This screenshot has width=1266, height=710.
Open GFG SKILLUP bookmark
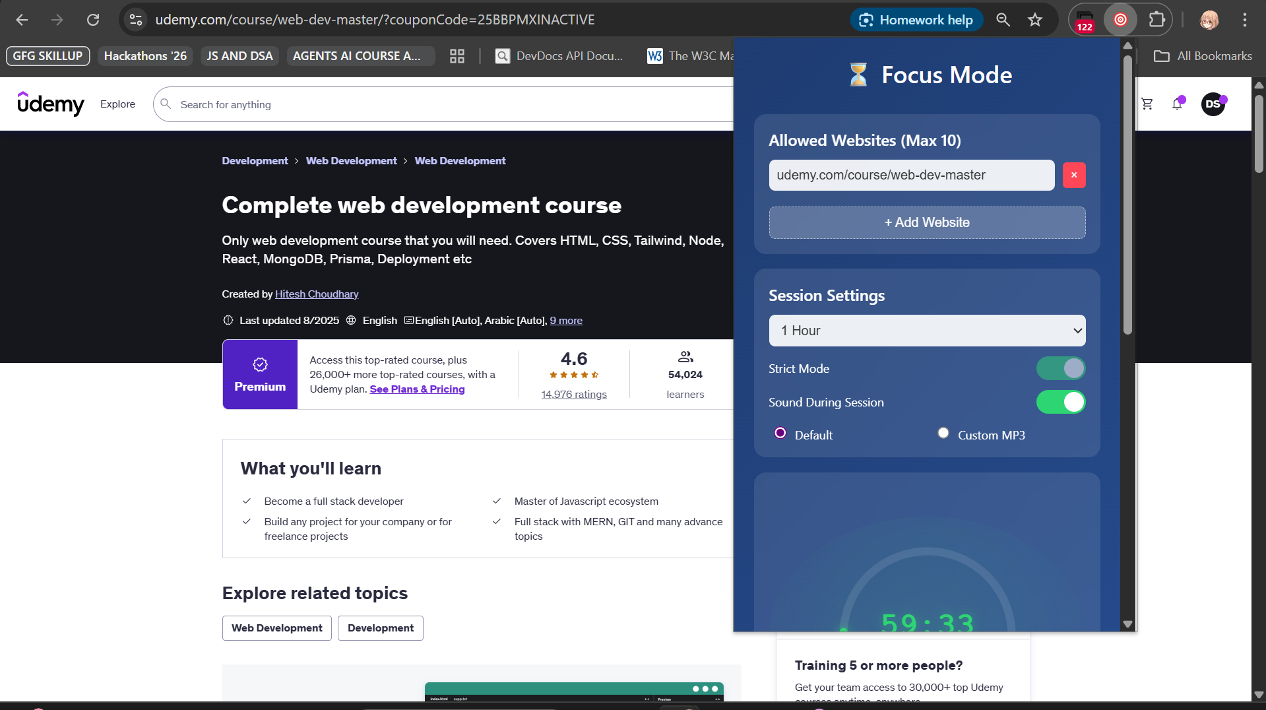click(x=47, y=56)
